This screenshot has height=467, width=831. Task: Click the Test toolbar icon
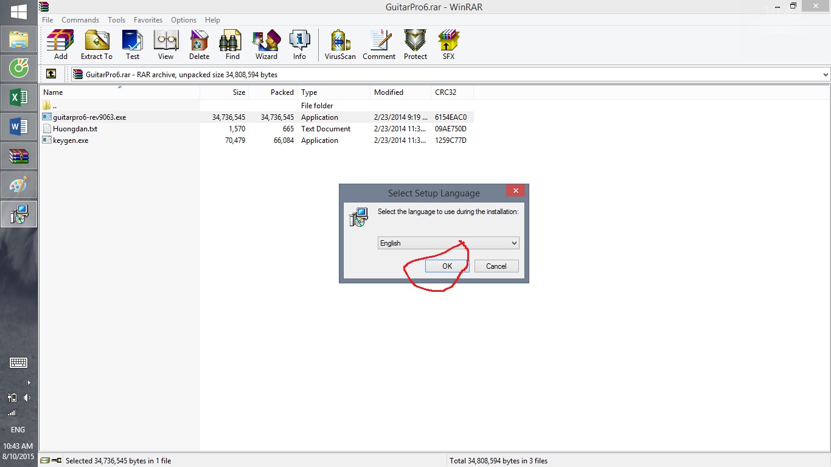[x=133, y=45]
